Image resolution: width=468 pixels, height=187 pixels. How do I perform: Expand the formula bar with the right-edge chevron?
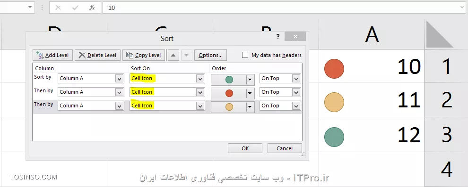click(461, 8)
